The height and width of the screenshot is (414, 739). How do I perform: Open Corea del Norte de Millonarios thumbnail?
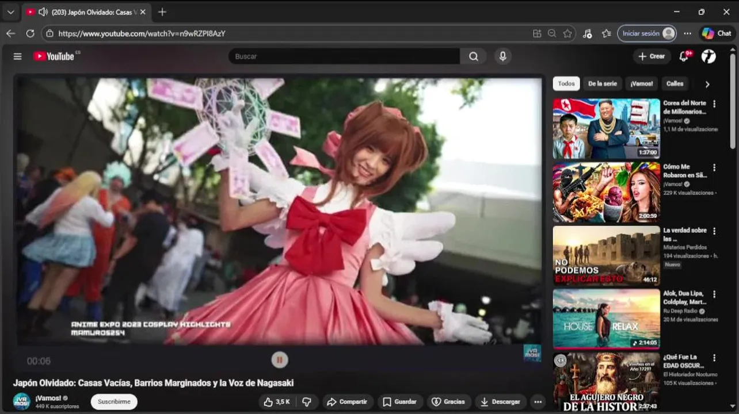pyautogui.click(x=606, y=129)
